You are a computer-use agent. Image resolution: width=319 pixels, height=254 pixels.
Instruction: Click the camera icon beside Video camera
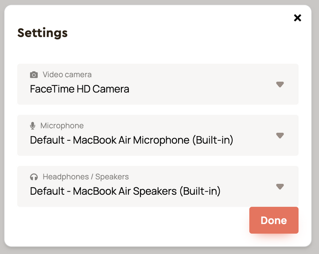[x=34, y=75]
